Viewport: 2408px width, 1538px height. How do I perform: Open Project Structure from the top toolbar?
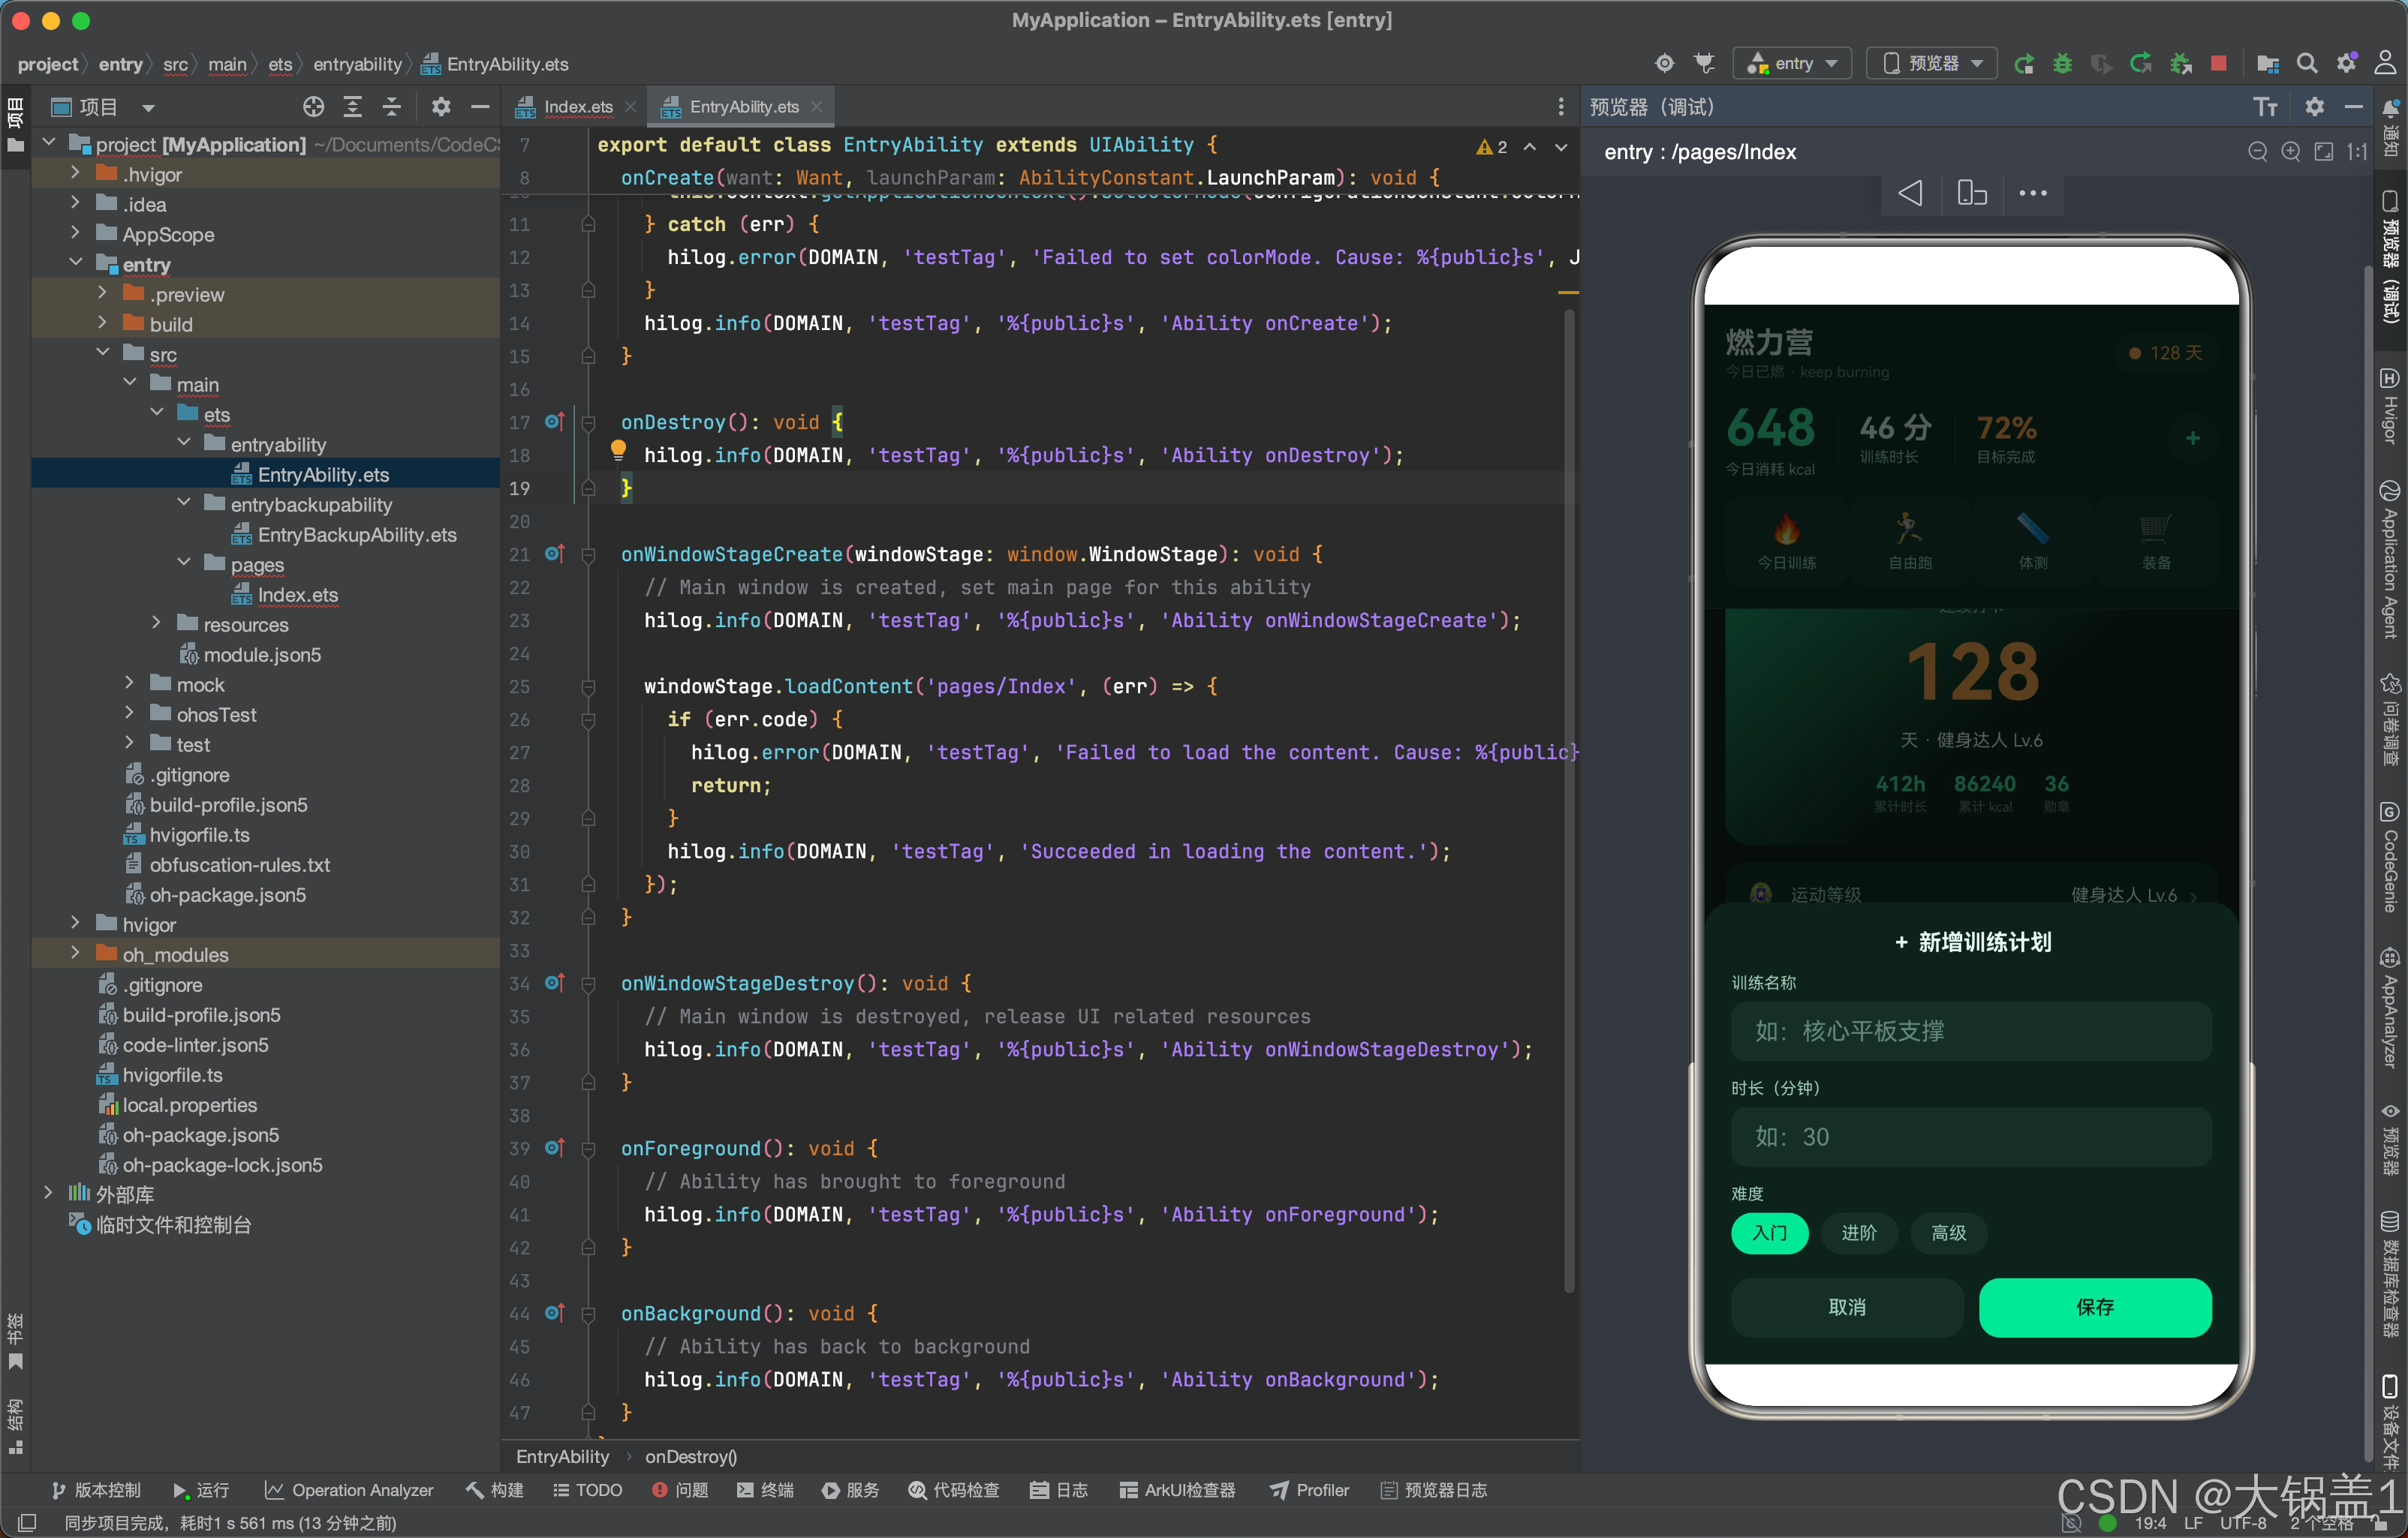coord(2267,64)
